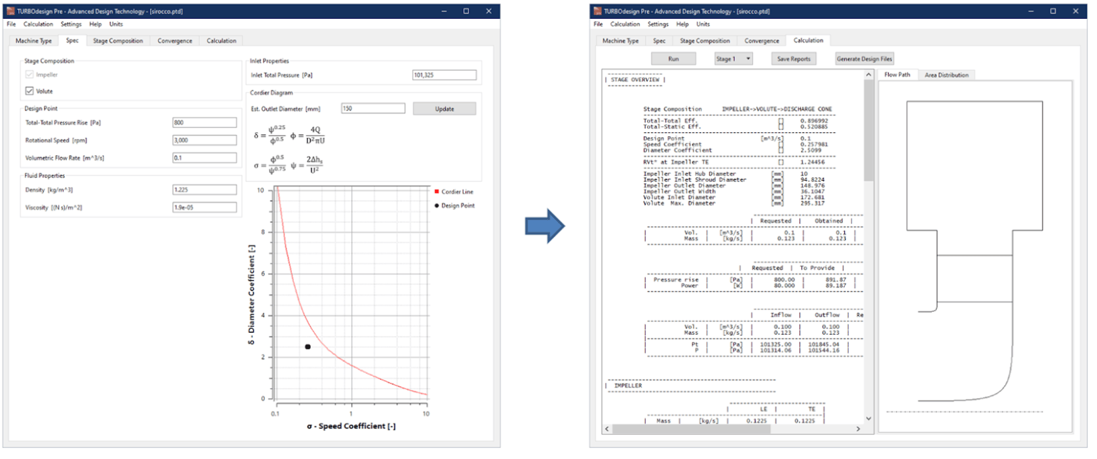Maximize the Calculation results window
Image resolution: width=1097 pixels, height=459 pixels.
coord(1053,11)
